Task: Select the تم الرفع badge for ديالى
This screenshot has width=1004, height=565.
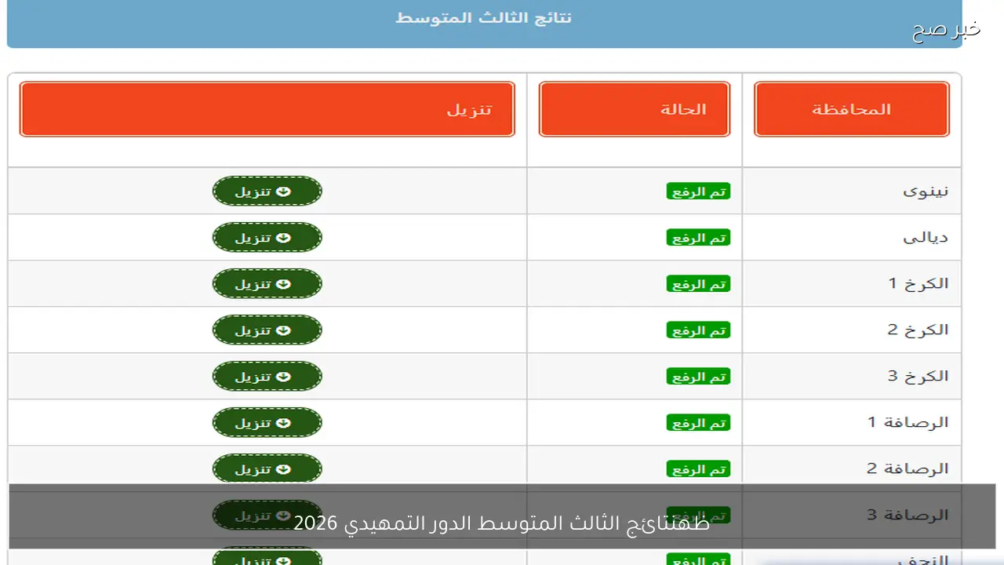Action: point(698,237)
